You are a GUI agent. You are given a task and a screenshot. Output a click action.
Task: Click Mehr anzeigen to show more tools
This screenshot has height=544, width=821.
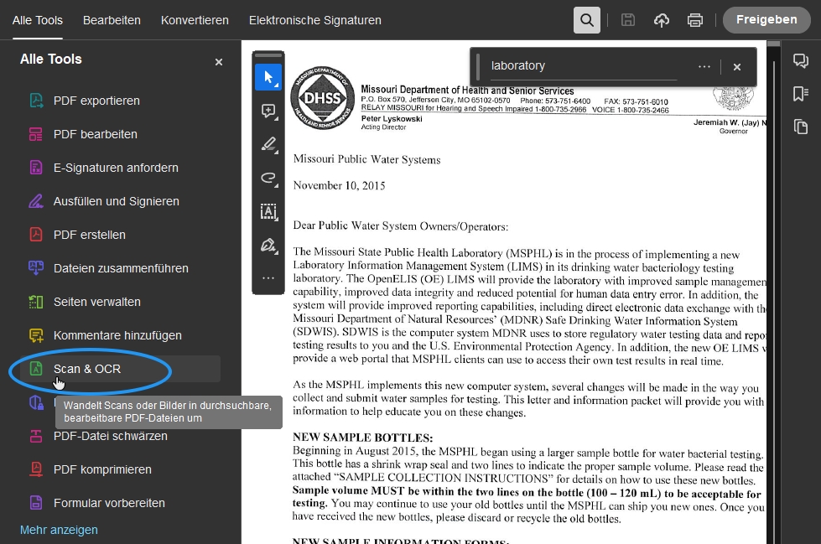point(59,530)
